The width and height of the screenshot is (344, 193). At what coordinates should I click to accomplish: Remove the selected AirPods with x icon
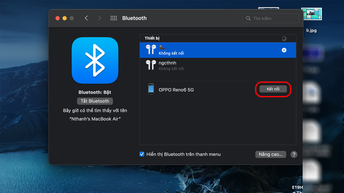click(284, 50)
